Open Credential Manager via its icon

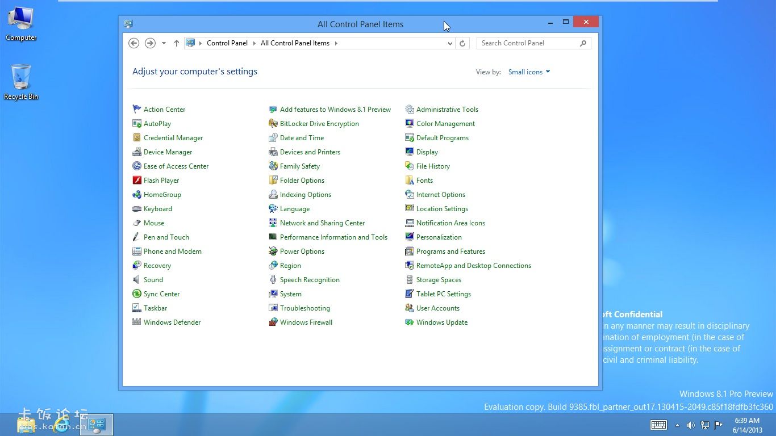136,137
